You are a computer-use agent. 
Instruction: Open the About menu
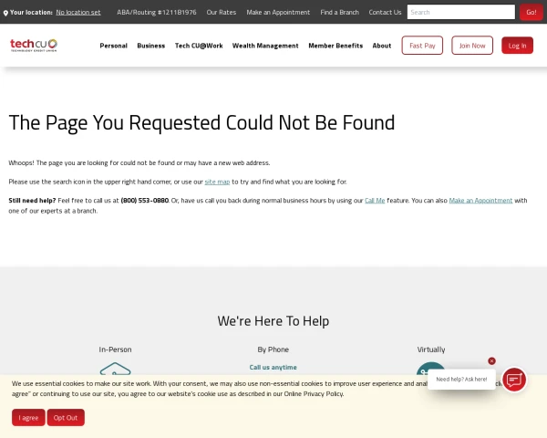pyautogui.click(x=382, y=46)
